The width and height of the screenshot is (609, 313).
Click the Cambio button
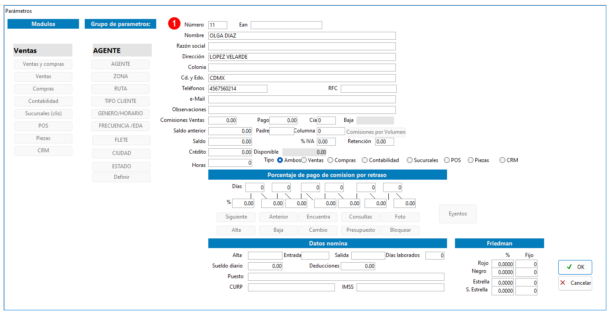[x=318, y=230]
